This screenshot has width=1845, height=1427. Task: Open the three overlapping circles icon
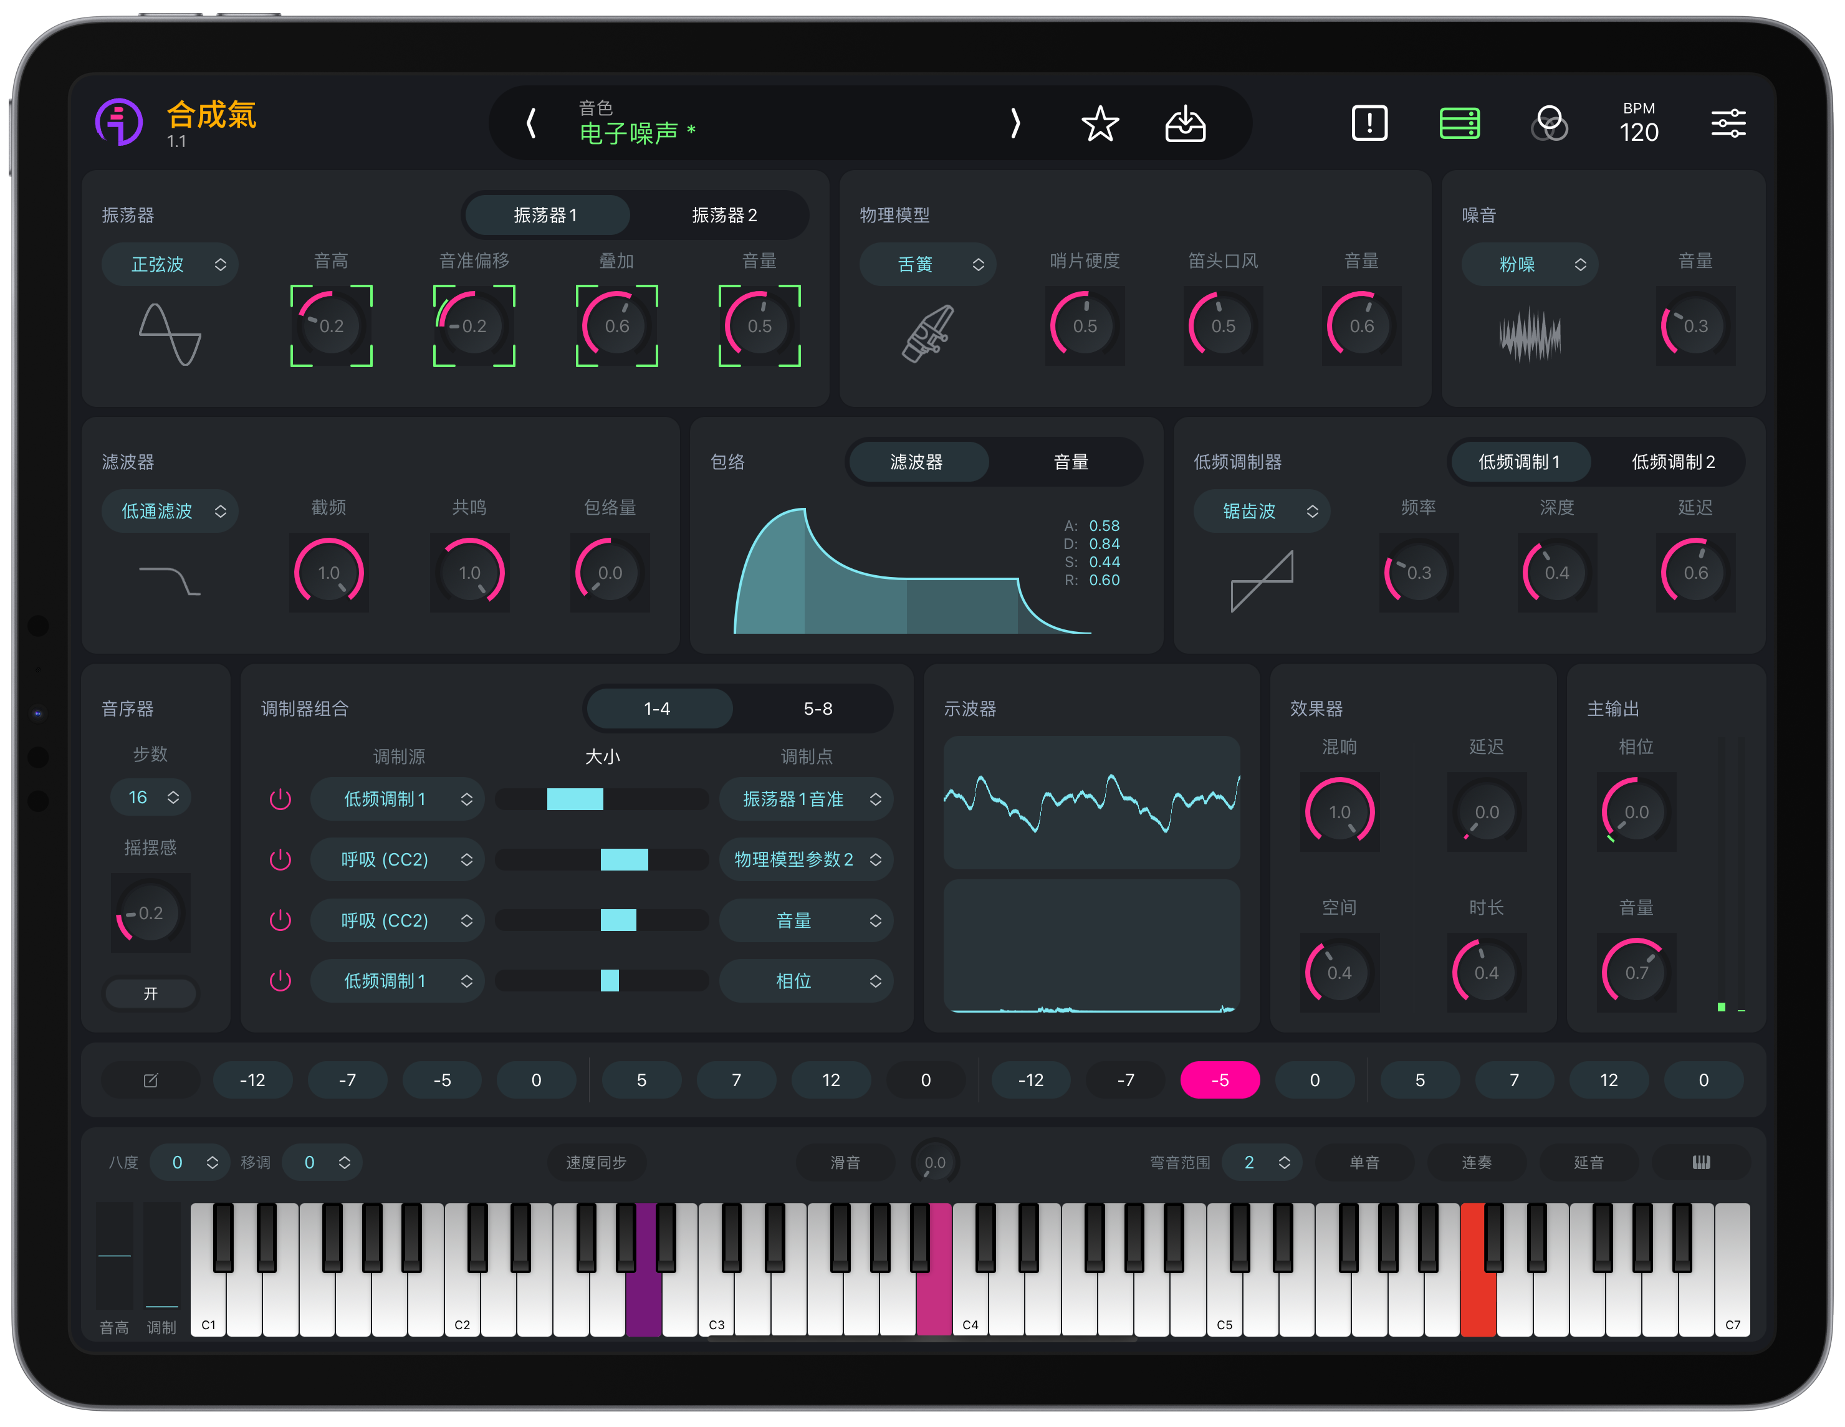point(1548,123)
